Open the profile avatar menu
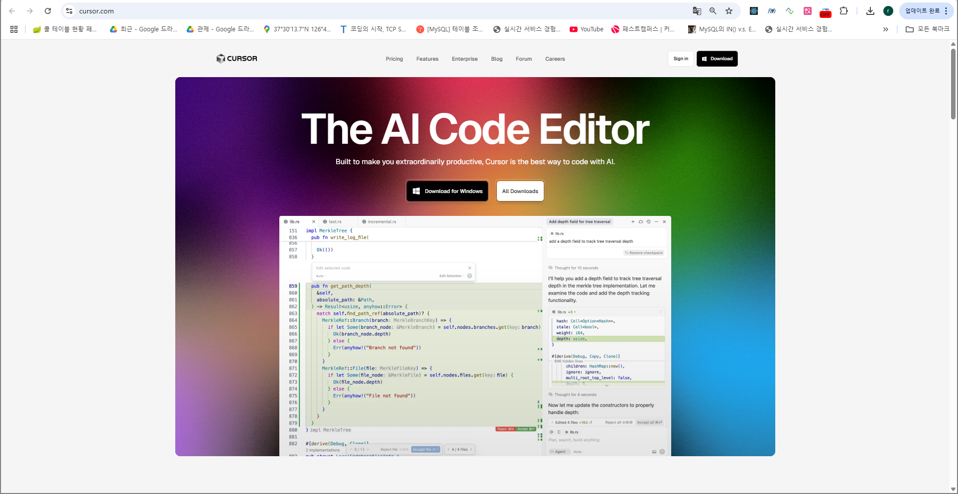 point(888,11)
